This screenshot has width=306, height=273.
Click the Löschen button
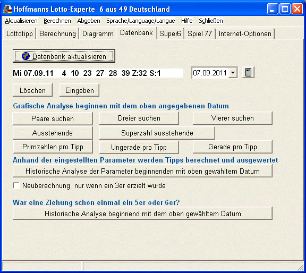[x=32, y=90]
